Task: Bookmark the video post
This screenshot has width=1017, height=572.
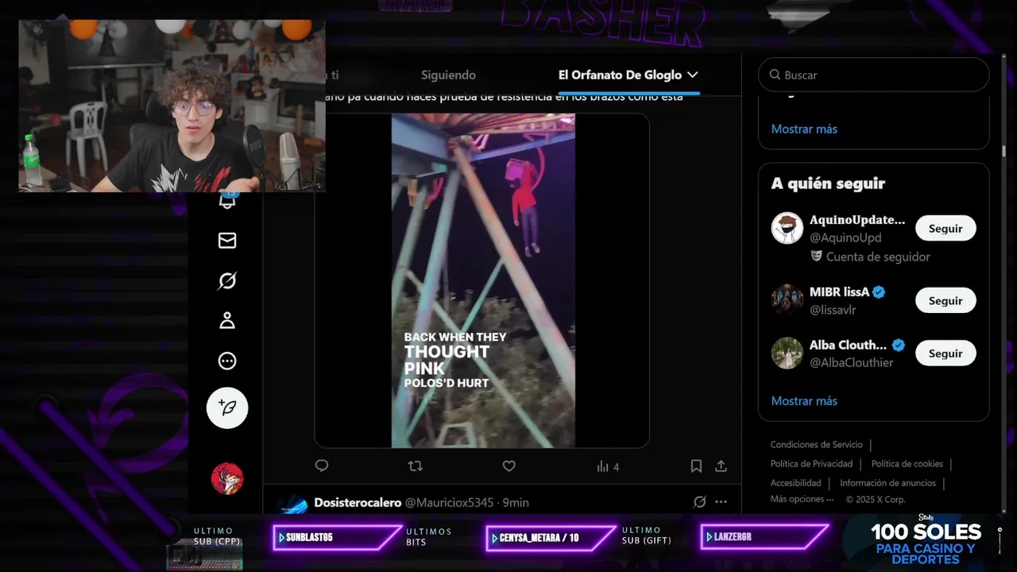Action: pos(696,466)
